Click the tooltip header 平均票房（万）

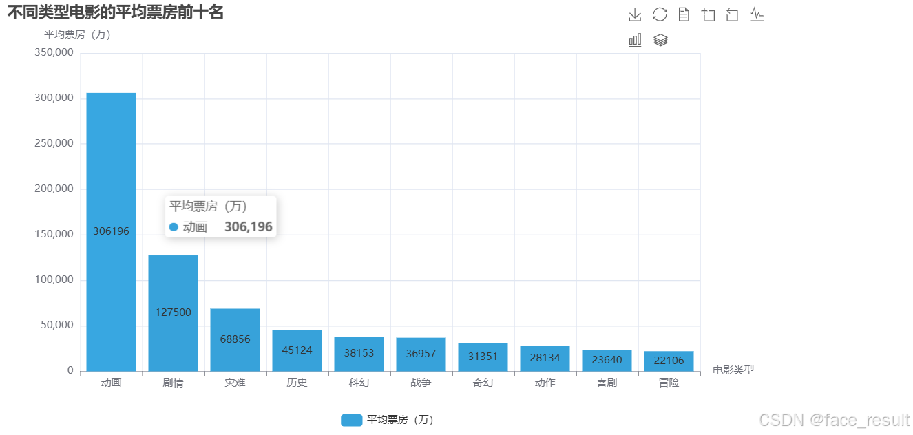pos(209,206)
